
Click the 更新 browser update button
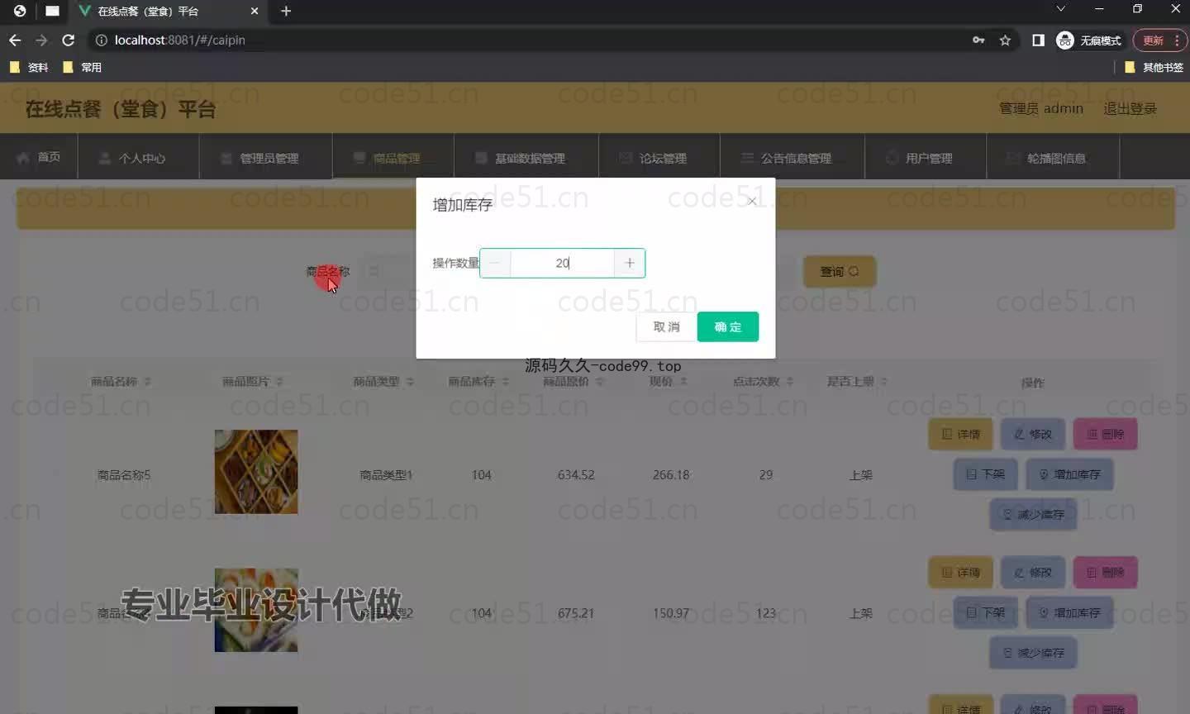coord(1153,40)
